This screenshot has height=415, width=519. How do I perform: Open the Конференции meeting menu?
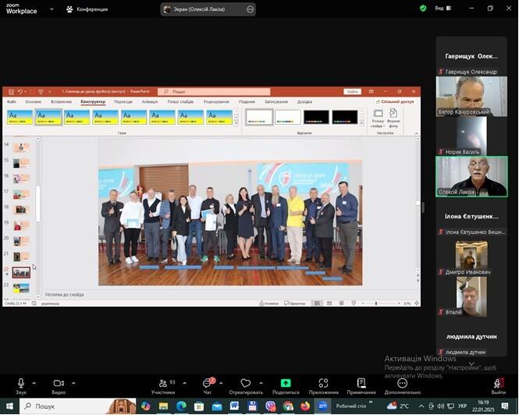click(x=87, y=9)
